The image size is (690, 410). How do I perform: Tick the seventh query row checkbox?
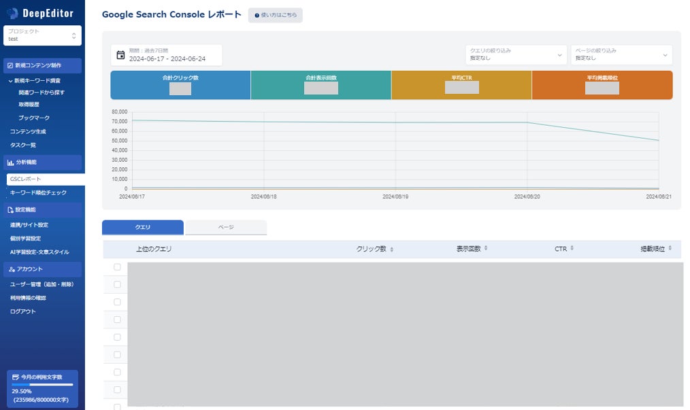click(117, 372)
